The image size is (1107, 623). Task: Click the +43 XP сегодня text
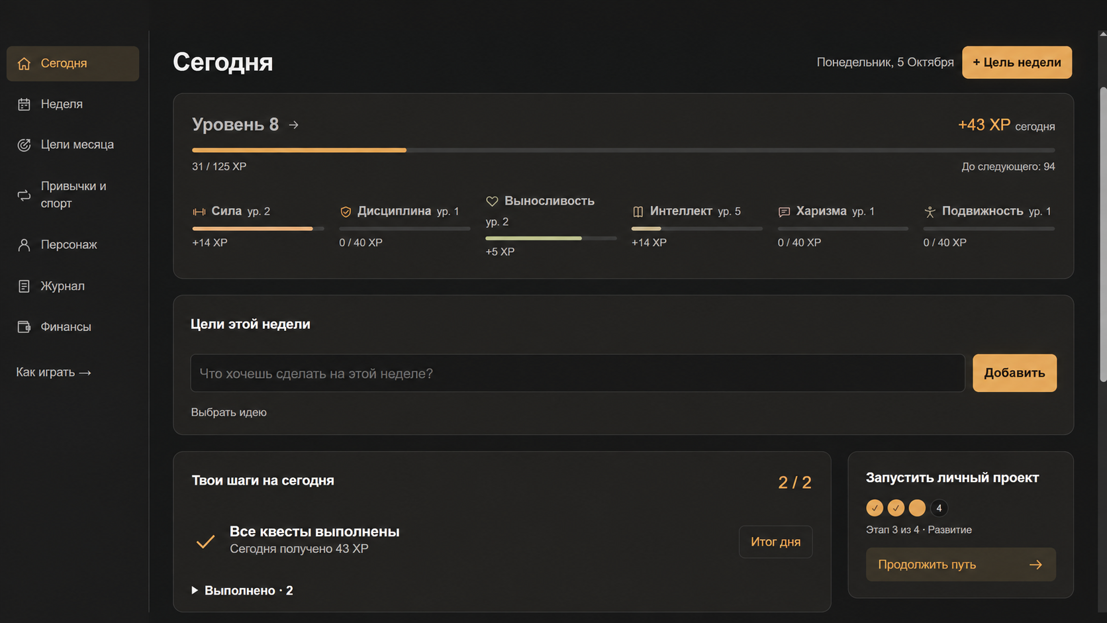tap(1006, 125)
